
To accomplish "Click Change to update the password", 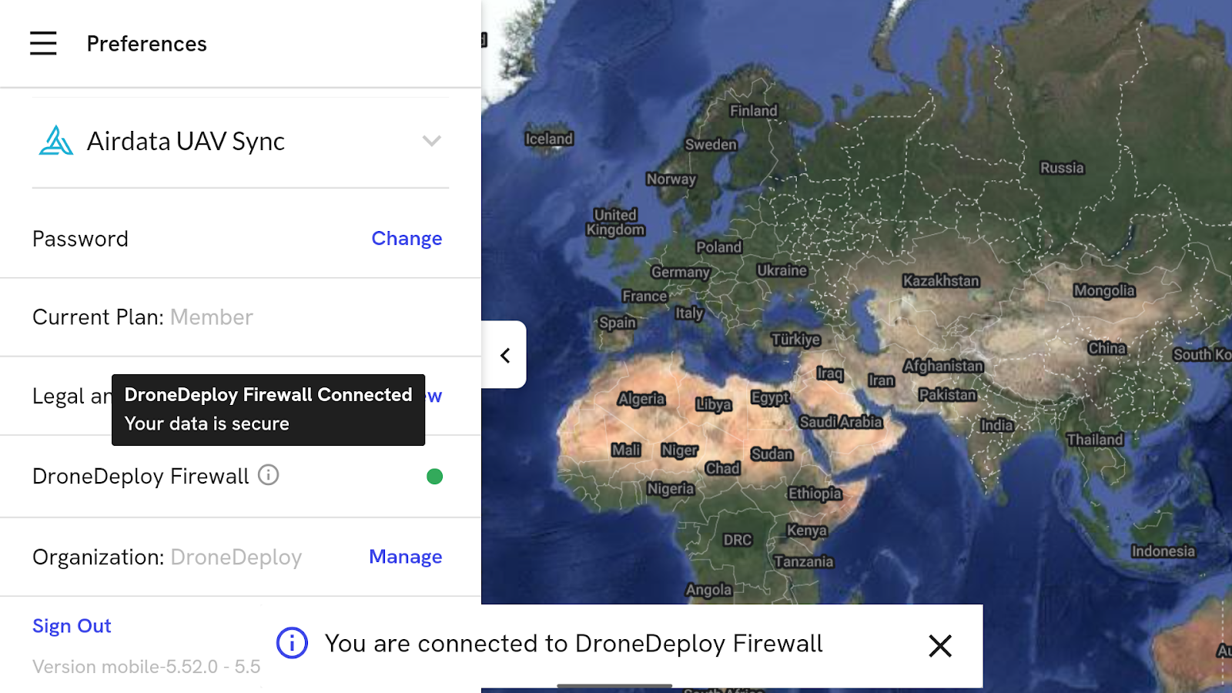I will (407, 239).
